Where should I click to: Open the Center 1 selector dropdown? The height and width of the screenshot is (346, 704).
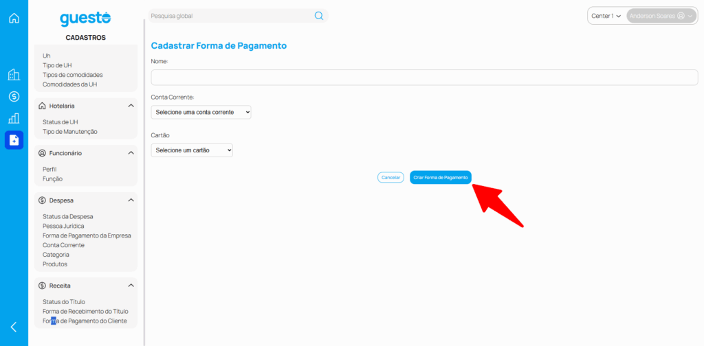point(606,16)
